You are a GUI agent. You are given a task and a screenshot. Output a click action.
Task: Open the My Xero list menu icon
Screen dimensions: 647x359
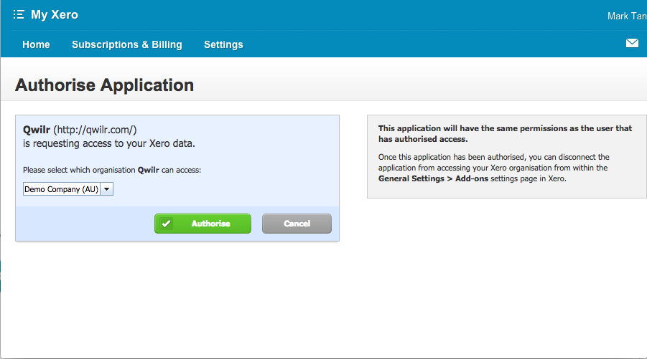[x=19, y=15]
